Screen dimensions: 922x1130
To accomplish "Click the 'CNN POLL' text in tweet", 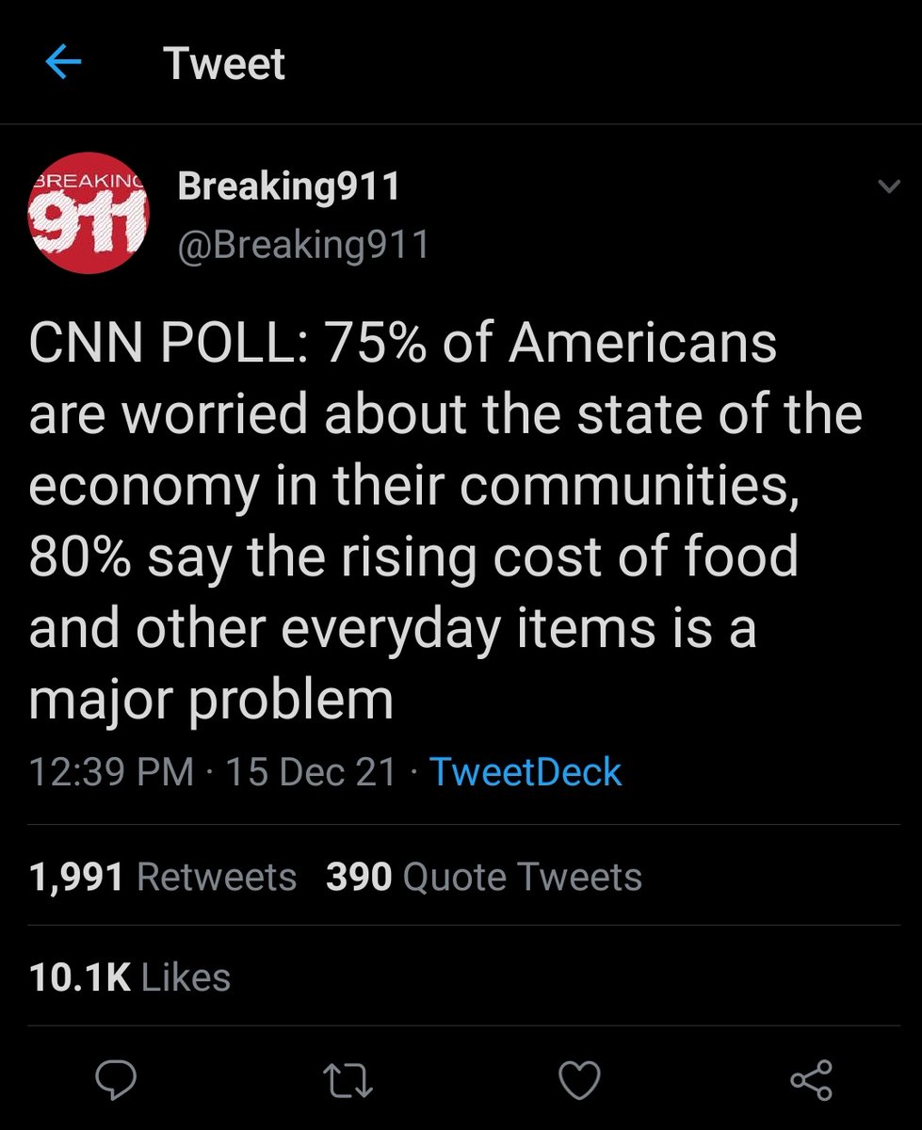I will [x=164, y=343].
